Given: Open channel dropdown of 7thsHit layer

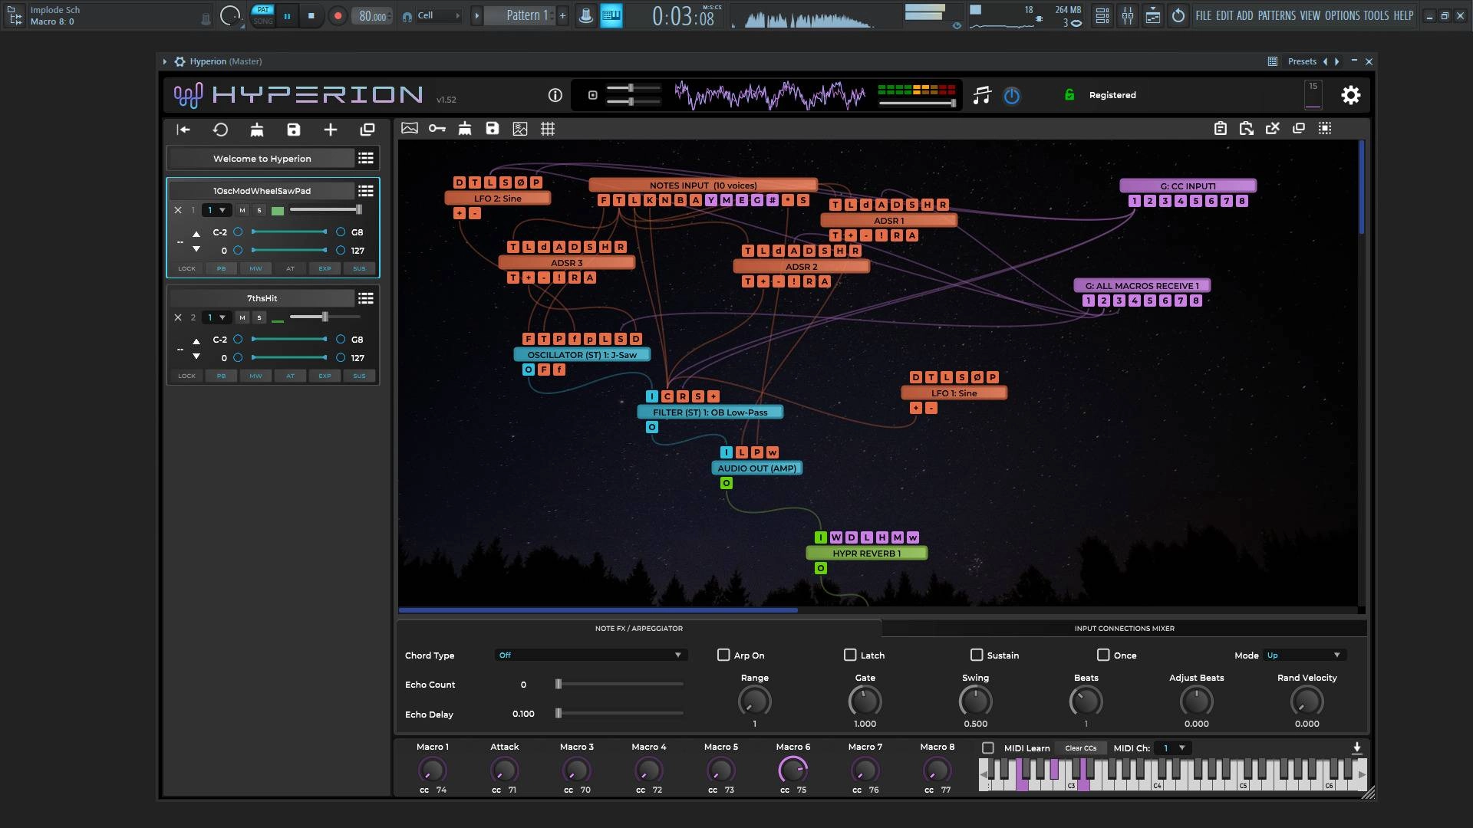Looking at the screenshot, I should [216, 317].
